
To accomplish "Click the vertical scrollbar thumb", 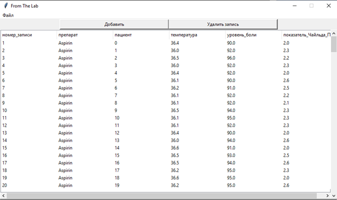I will (x=334, y=44).
